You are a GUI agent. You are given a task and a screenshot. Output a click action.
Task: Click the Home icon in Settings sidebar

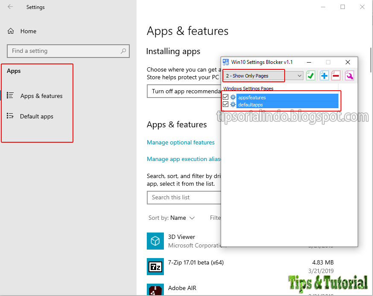pyautogui.click(x=11, y=31)
